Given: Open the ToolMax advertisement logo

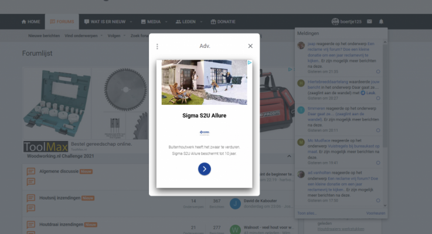Looking at the screenshot, I should [x=46, y=147].
